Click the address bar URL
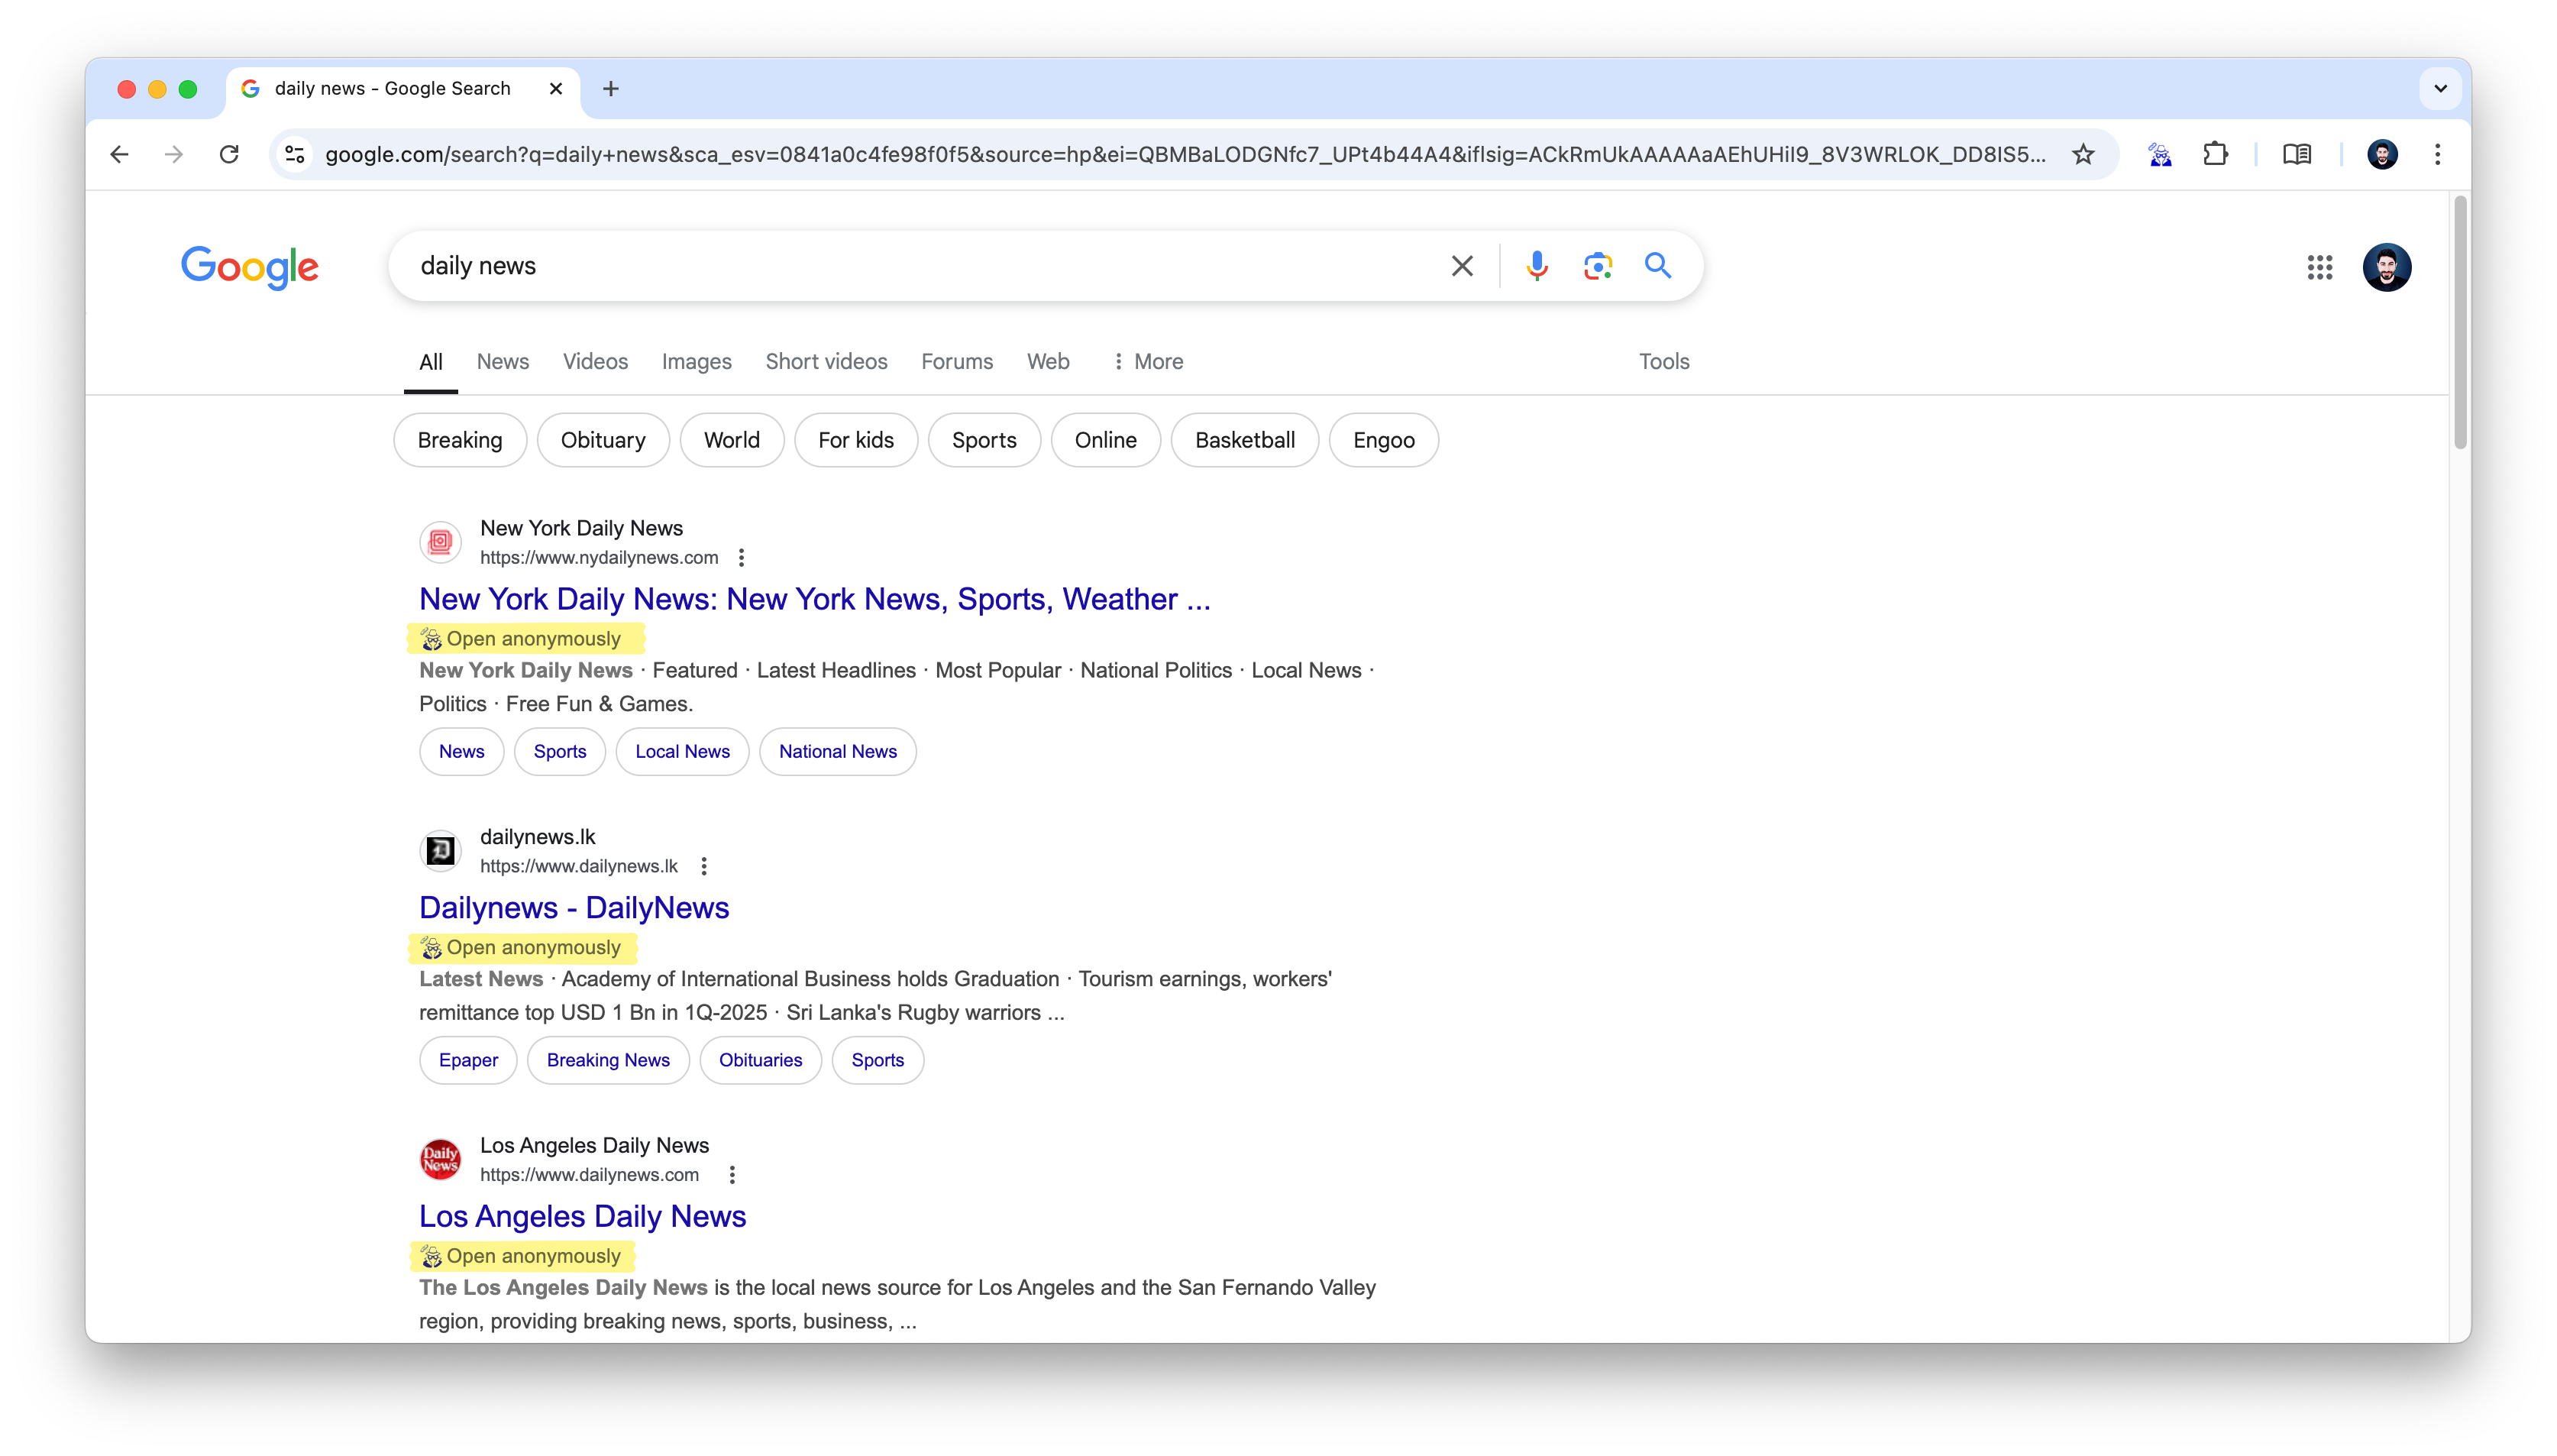 click(1185, 154)
